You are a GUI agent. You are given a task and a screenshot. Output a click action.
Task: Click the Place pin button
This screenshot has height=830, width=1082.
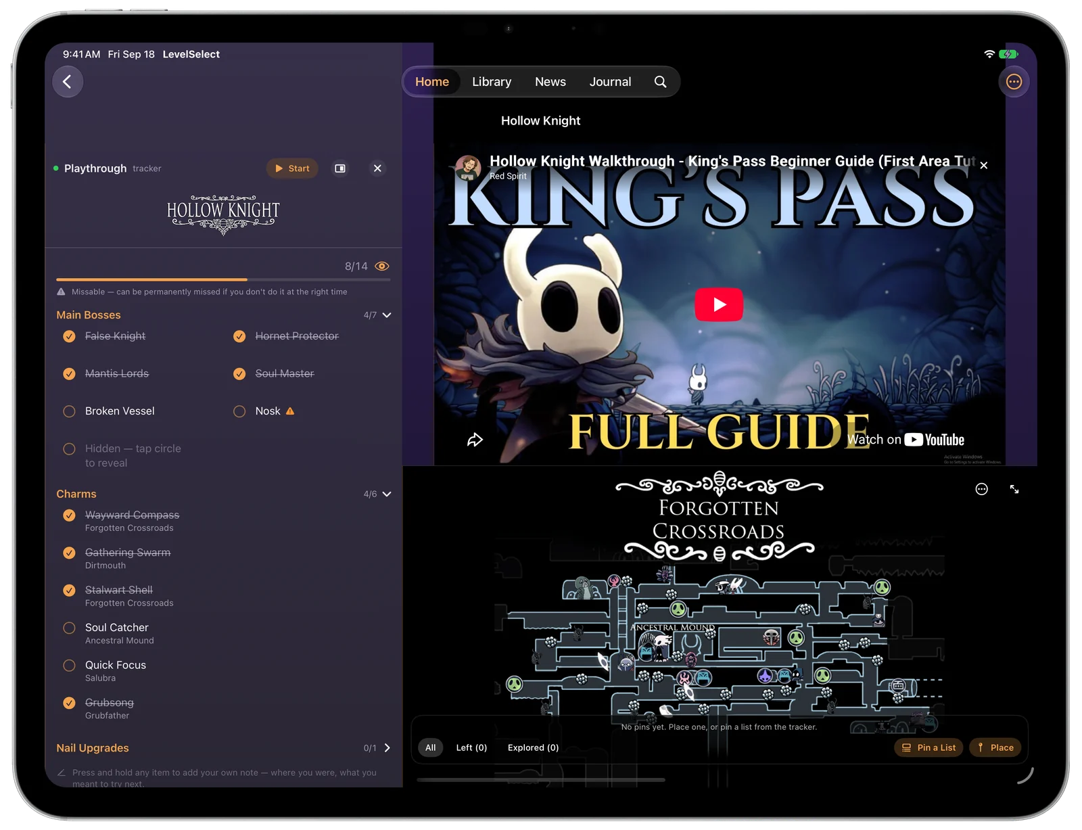tap(995, 747)
